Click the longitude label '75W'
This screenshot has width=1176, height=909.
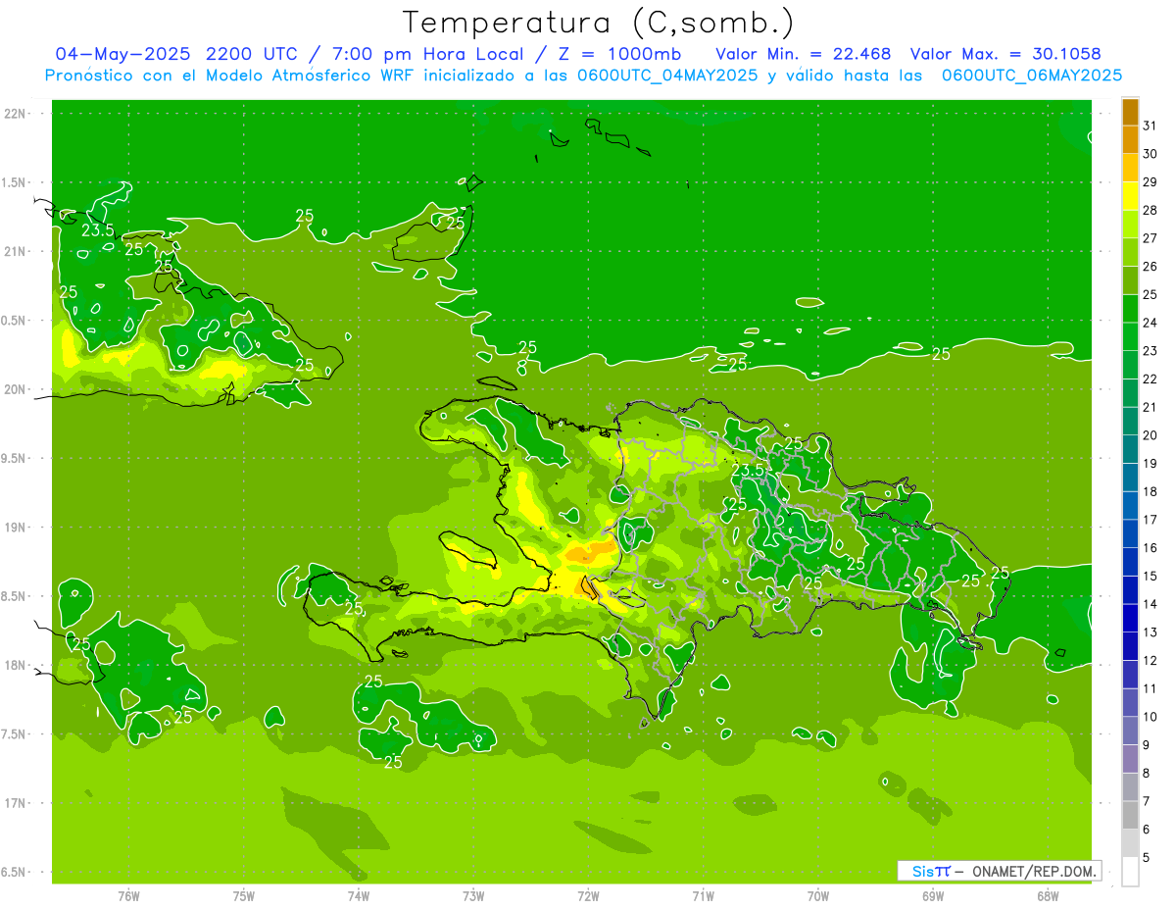tap(244, 895)
